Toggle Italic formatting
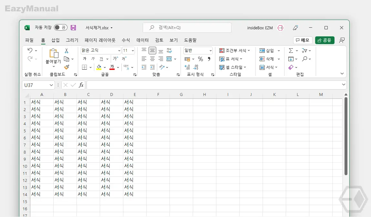 click(93, 59)
